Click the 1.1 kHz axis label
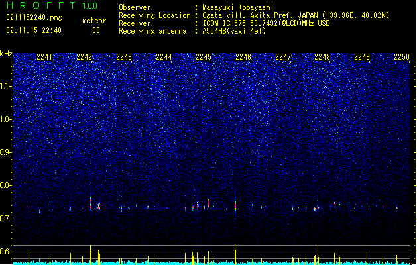This screenshot has width=417, height=265. (x=6, y=86)
